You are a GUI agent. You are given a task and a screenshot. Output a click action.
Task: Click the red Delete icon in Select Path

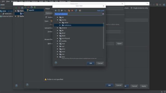coord(72,11)
